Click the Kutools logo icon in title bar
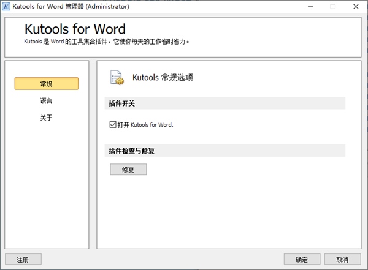The height and width of the screenshot is (270, 368). (x=6, y=6)
